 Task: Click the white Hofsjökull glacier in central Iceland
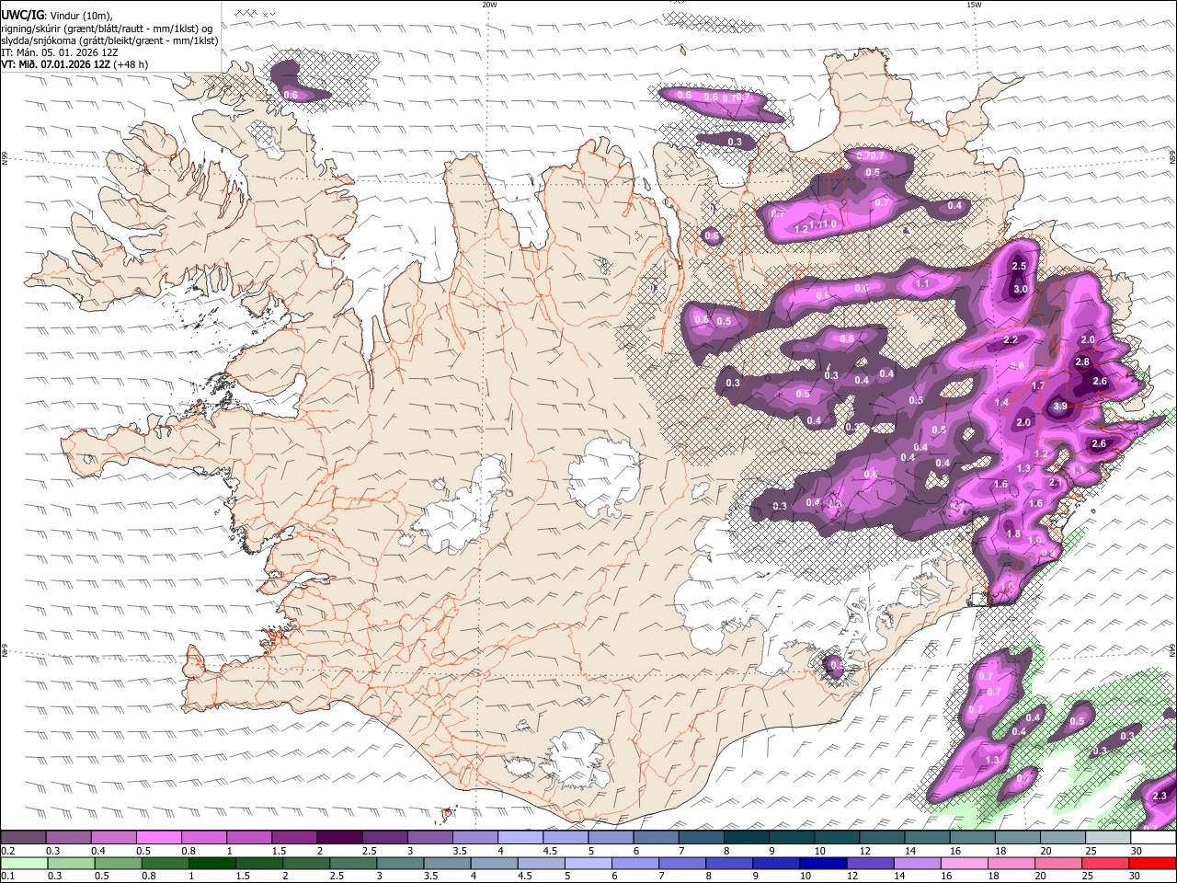[x=604, y=477]
